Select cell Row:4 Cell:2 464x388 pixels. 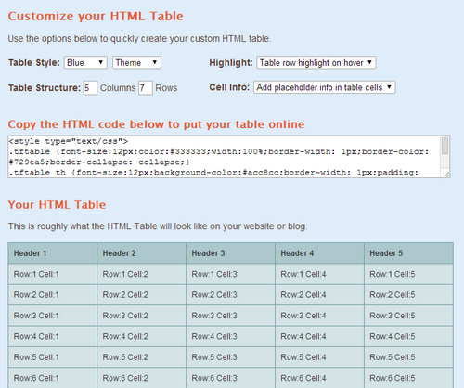click(x=142, y=336)
